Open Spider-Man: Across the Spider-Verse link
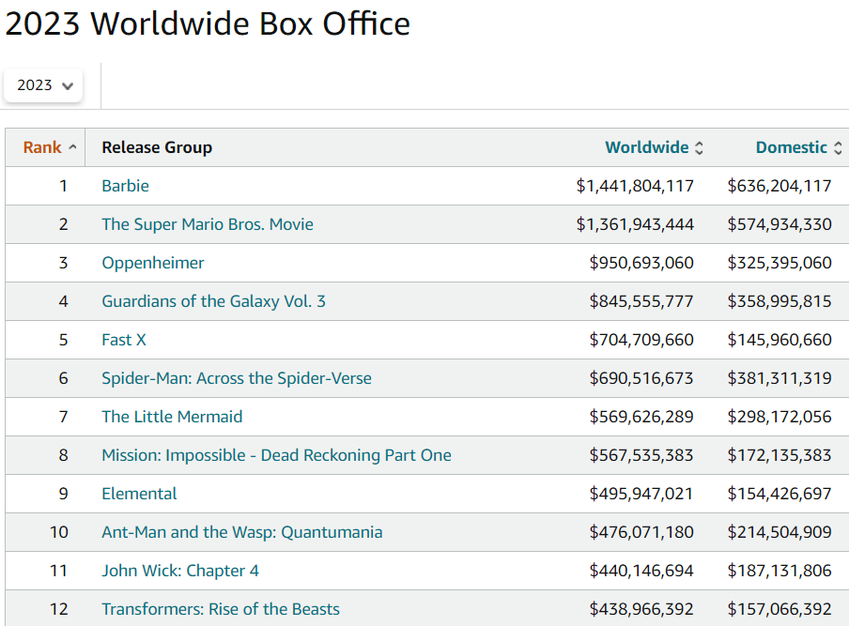849x626 pixels. [x=237, y=378]
